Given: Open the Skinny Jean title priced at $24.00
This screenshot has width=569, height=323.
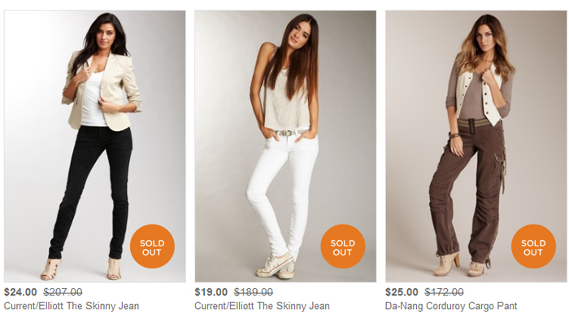Looking at the screenshot, I should pos(72,306).
